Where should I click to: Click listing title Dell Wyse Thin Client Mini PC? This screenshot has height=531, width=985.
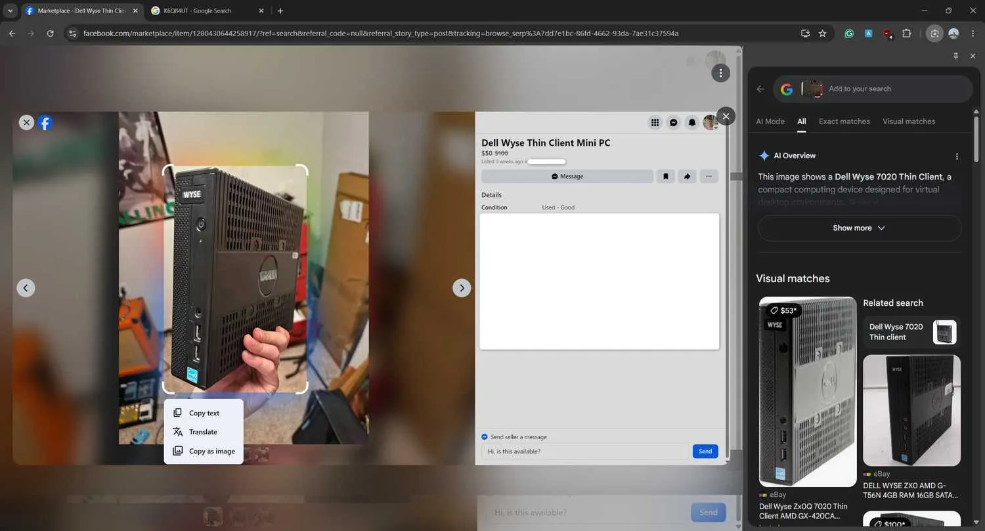546,142
